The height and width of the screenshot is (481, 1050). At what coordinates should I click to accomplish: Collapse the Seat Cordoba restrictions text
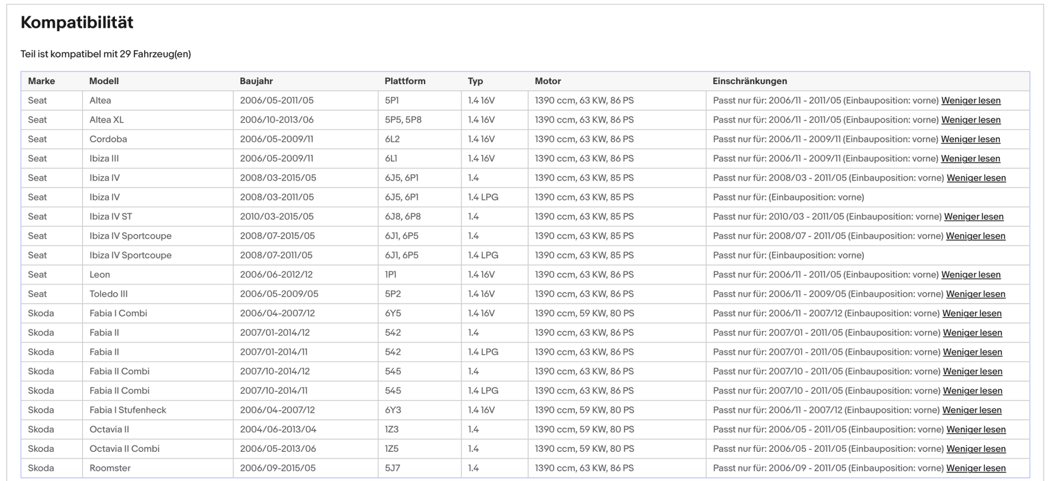970,139
